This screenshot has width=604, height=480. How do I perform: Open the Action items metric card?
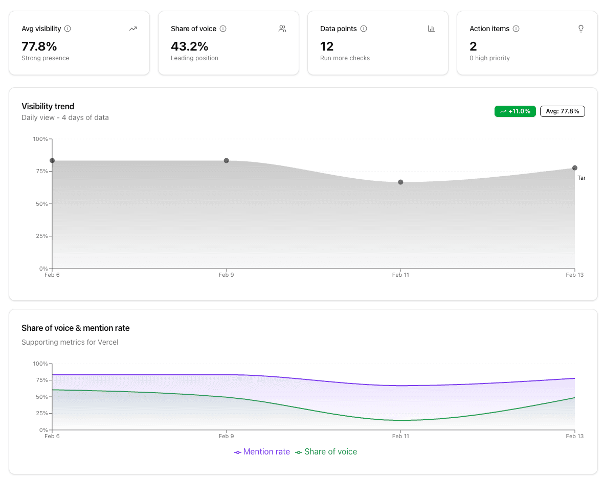pyautogui.click(x=527, y=43)
